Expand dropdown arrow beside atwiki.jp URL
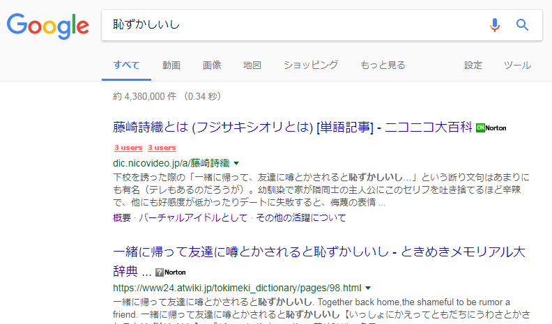 pyautogui.click(x=368, y=288)
